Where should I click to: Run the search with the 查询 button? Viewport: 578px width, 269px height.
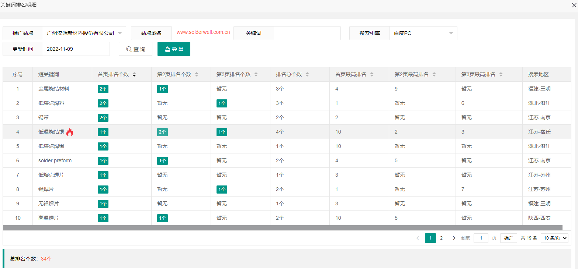click(135, 49)
